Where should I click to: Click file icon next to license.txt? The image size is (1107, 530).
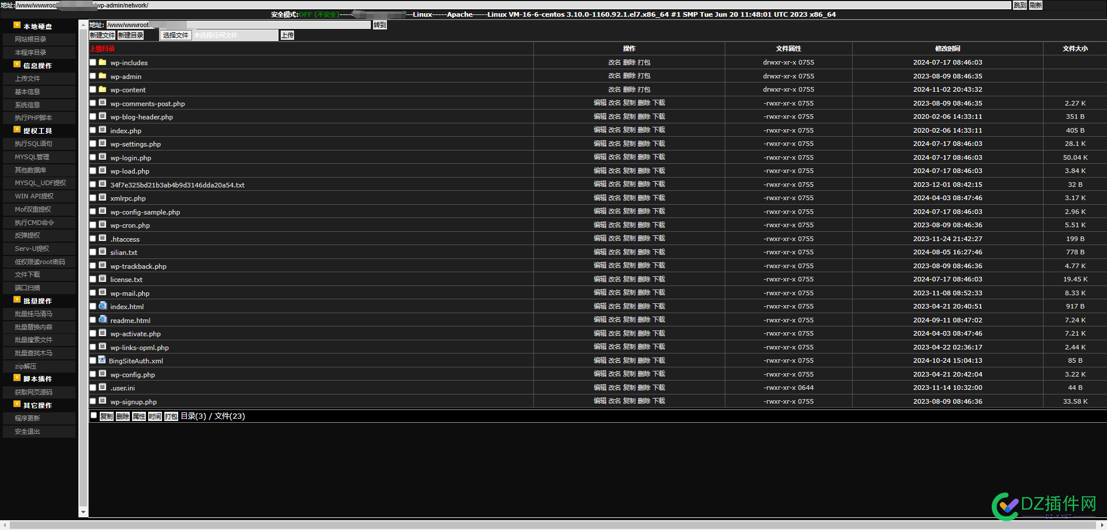pos(103,279)
